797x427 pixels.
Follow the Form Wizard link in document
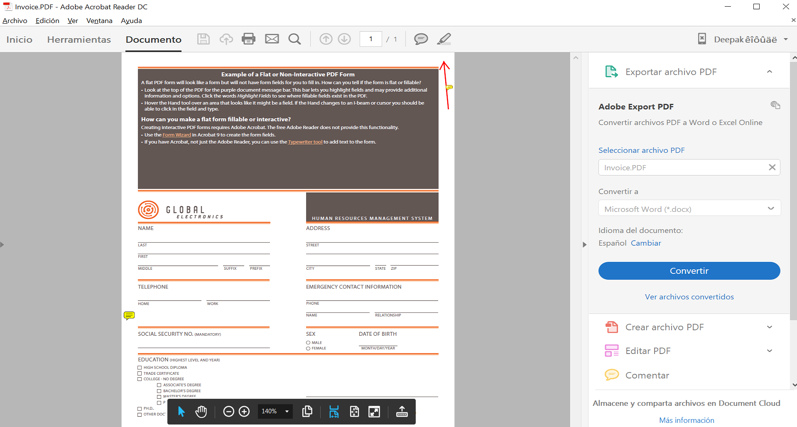(x=177, y=135)
